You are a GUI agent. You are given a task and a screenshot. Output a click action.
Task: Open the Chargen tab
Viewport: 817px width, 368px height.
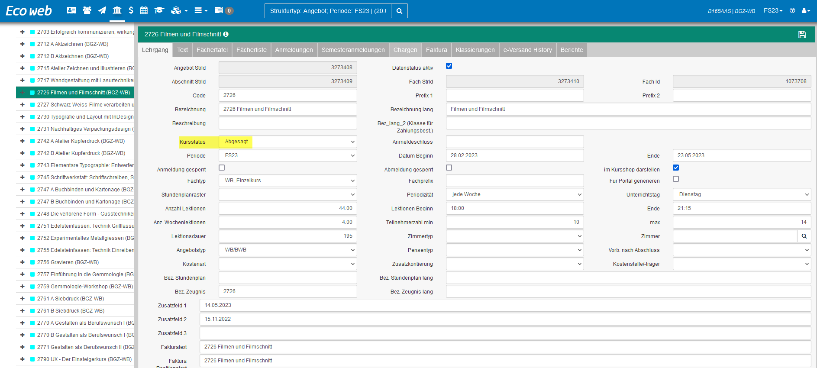pyautogui.click(x=405, y=50)
